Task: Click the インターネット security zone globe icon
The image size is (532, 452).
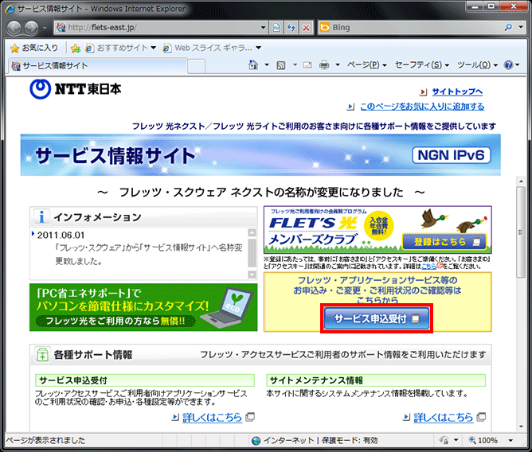Action: click(x=256, y=441)
